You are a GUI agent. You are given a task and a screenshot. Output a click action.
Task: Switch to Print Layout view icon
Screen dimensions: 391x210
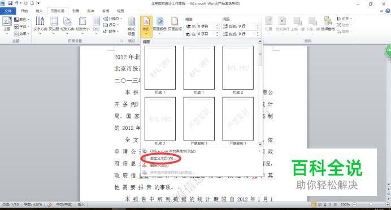point(315,204)
